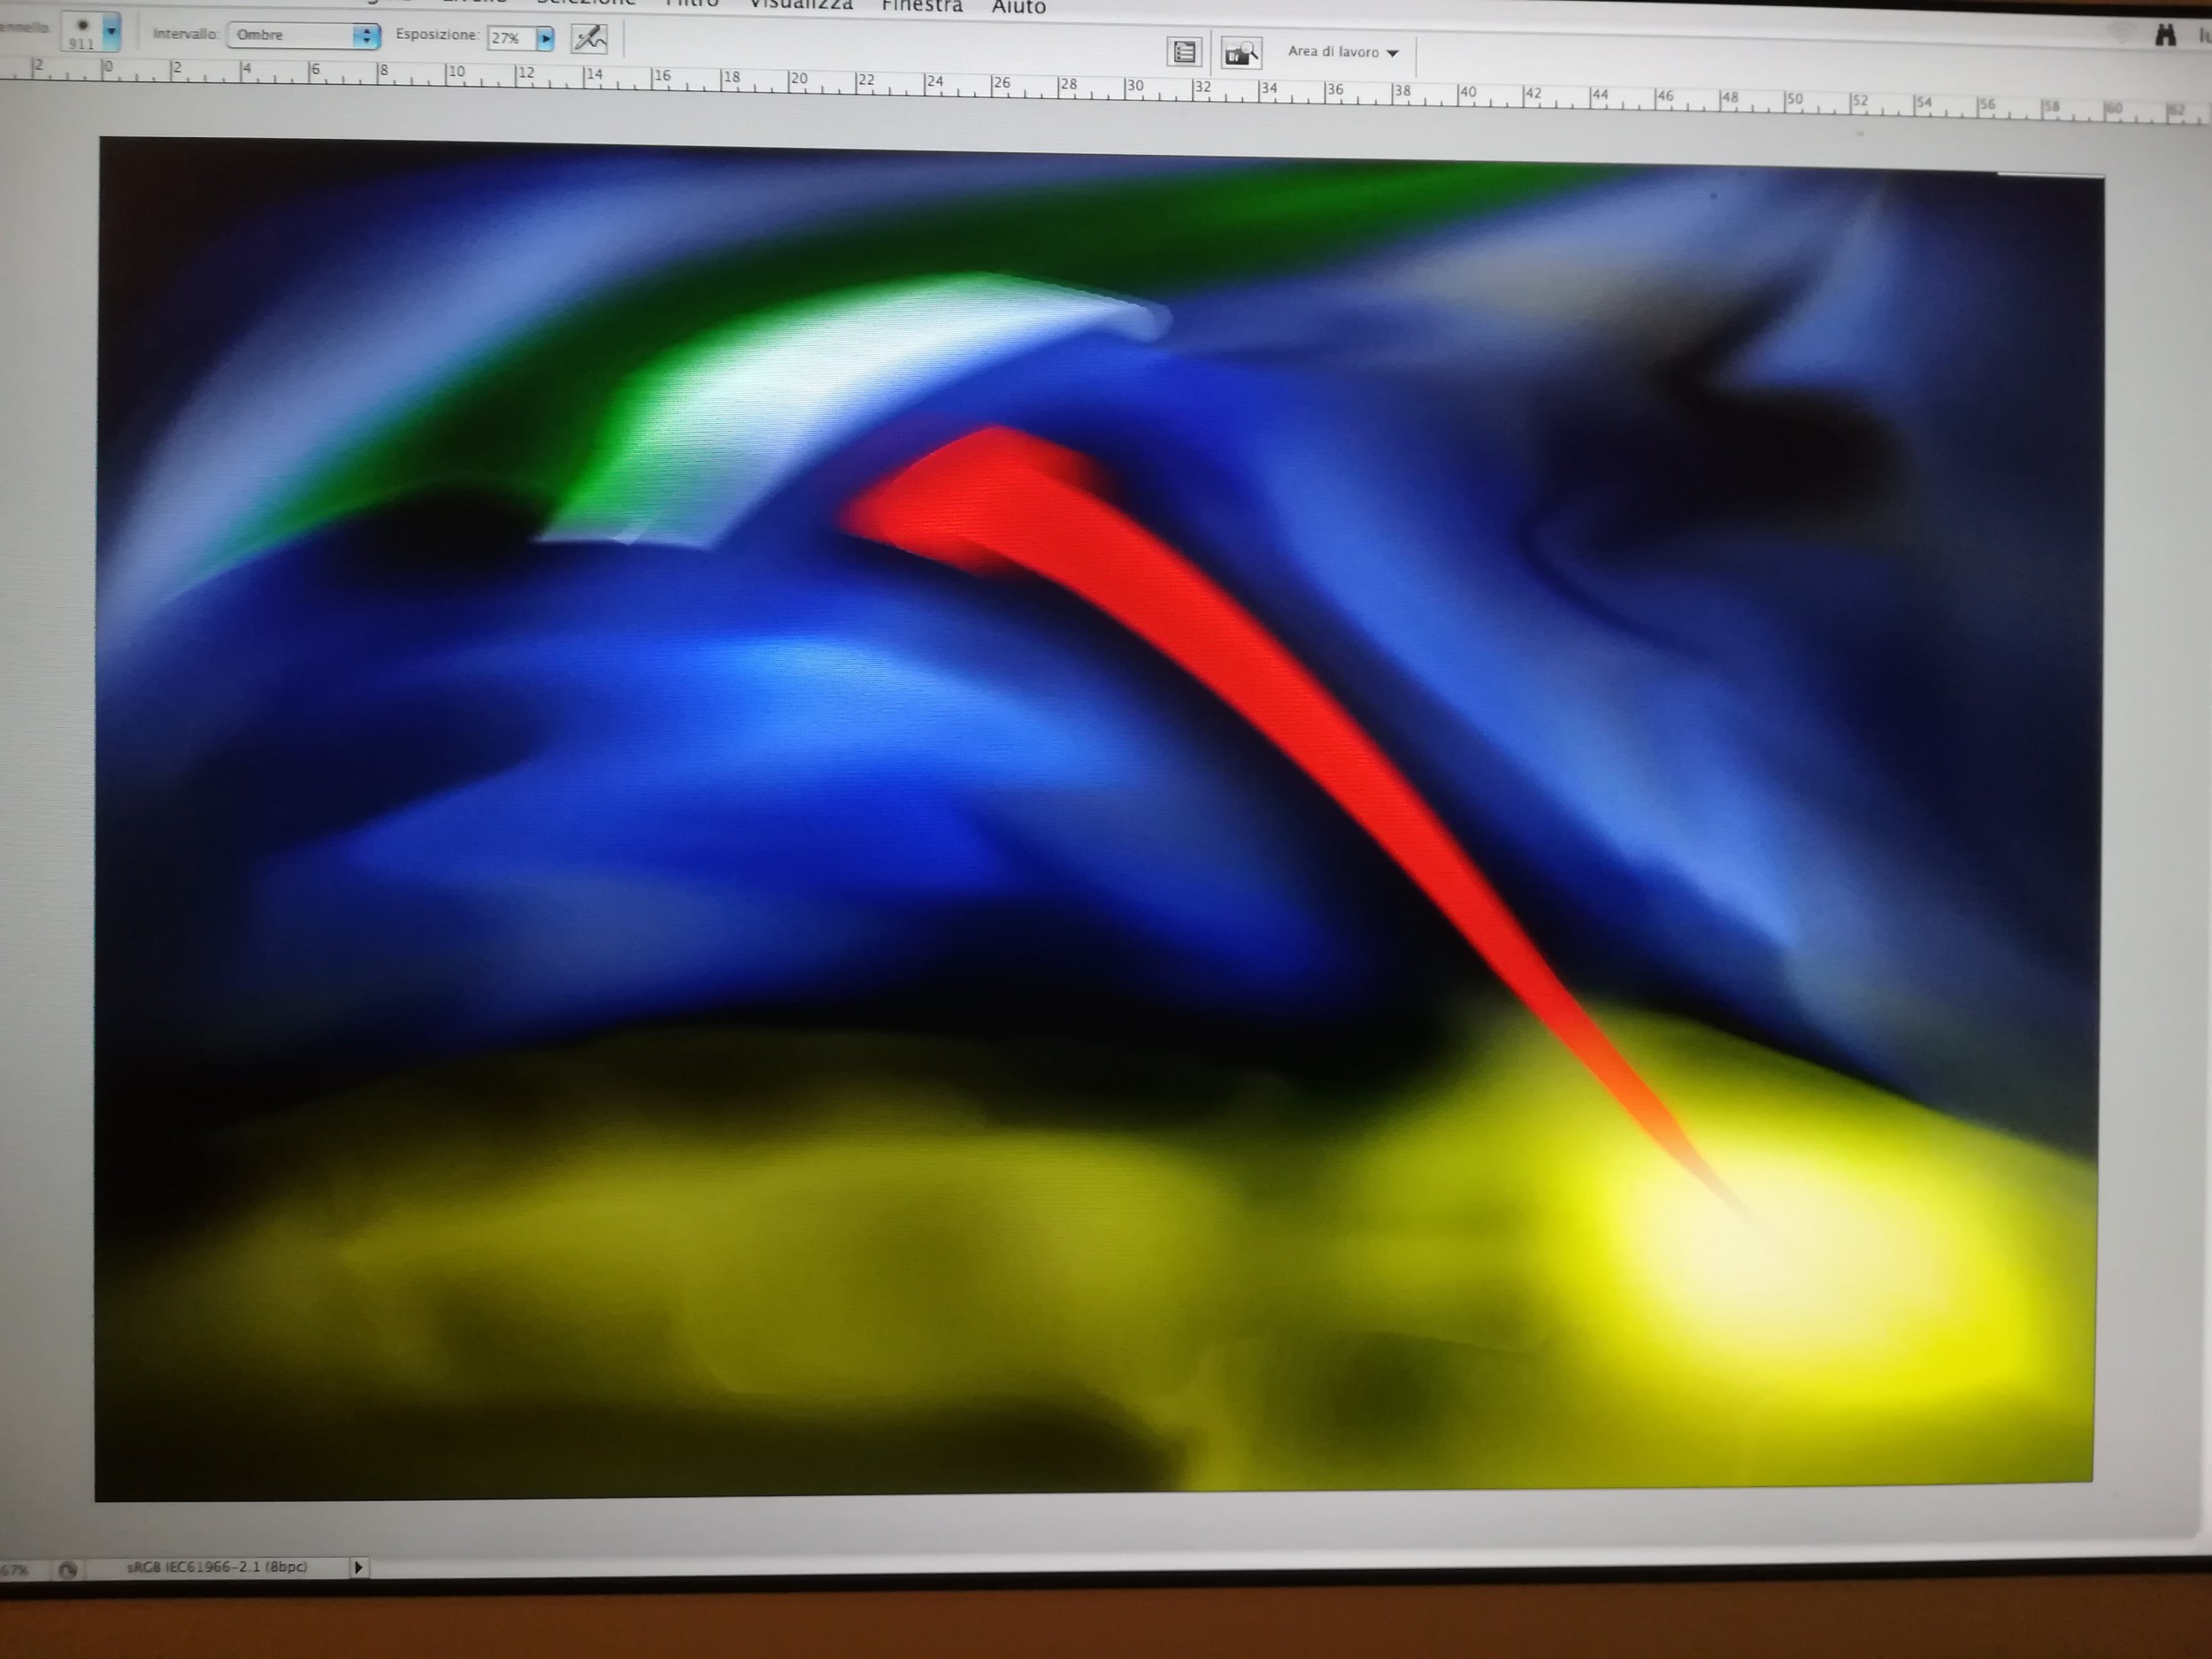Open Adobe Bridge with the folder-magnifier icon

point(1241,54)
